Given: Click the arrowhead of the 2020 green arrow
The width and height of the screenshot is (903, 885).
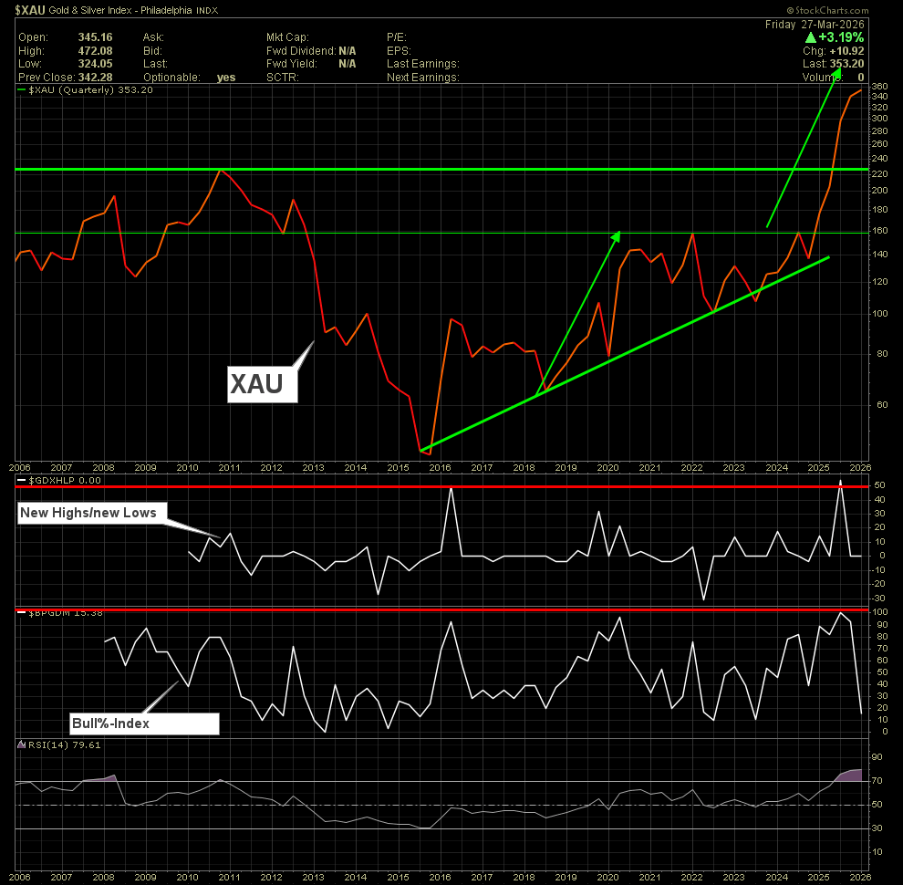Looking at the screenshot, I should tap(616, 237).
